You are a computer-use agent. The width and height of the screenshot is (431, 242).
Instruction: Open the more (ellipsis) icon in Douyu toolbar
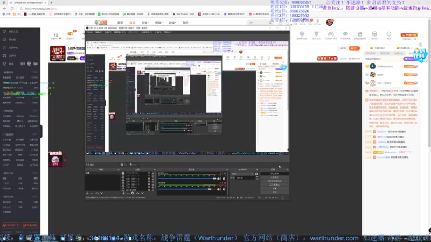click(388, 34)
